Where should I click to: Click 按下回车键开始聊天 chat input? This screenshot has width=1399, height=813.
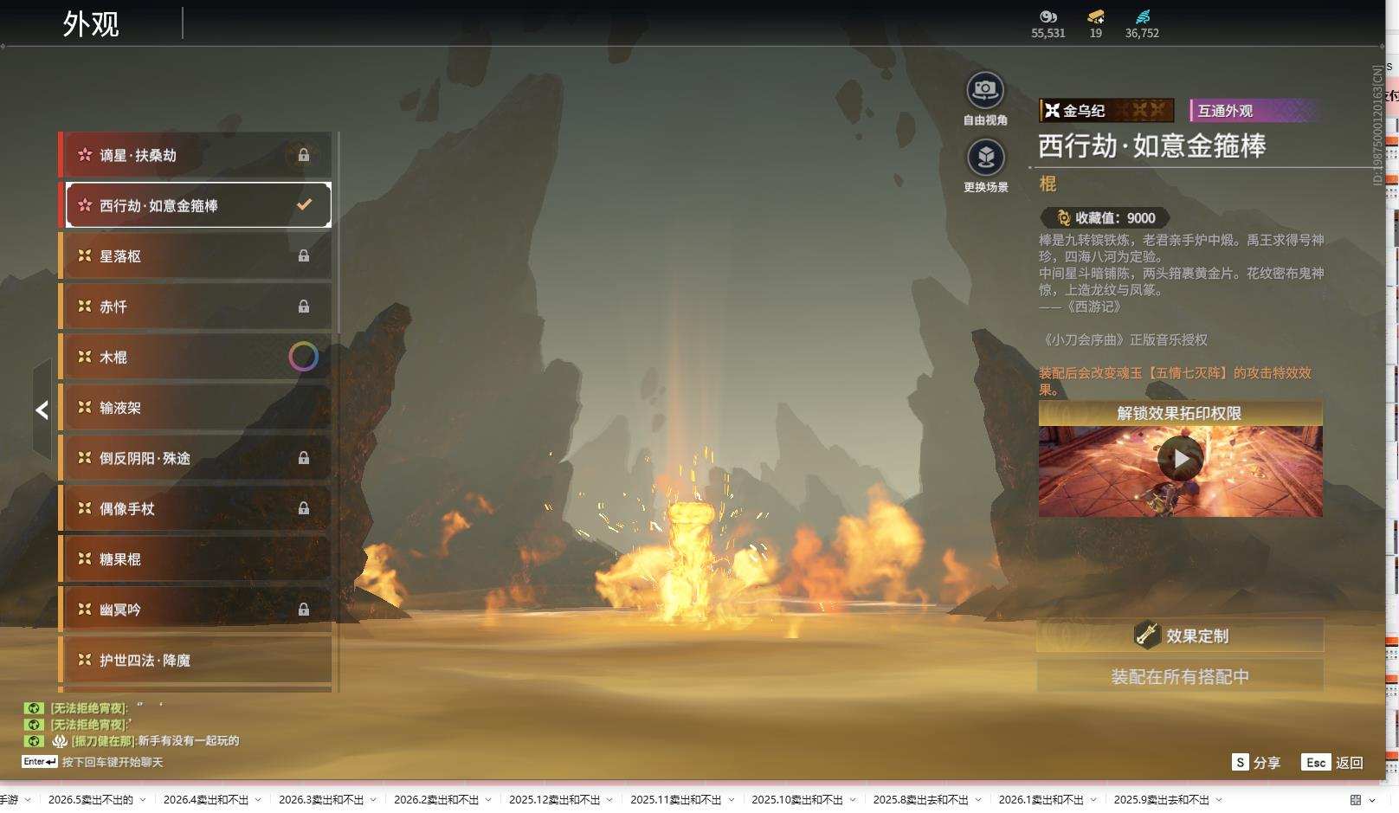click(x=113, y=762)
